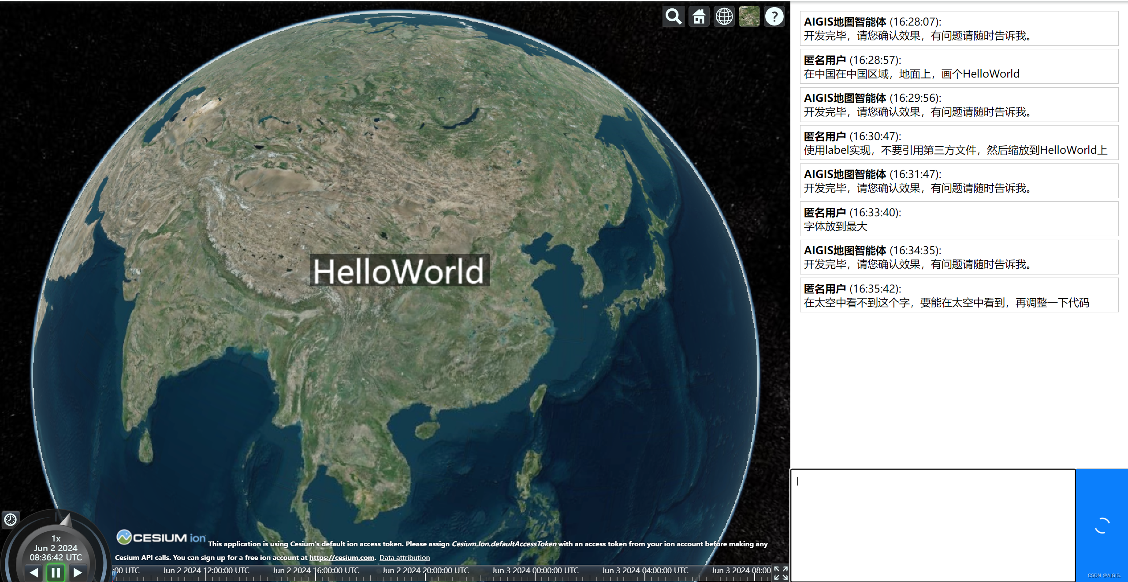Jump timeline to Jun 2 2024 16:00:00 UTC

316,571
